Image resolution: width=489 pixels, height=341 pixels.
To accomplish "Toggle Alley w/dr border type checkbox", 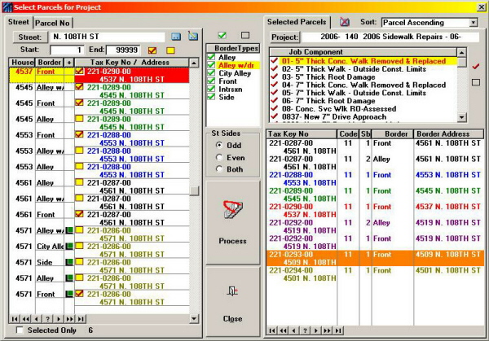I will point(211,65).
